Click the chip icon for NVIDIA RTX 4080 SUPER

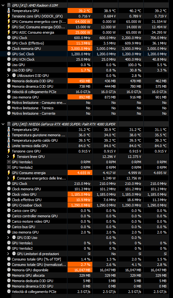click(9, 124)
